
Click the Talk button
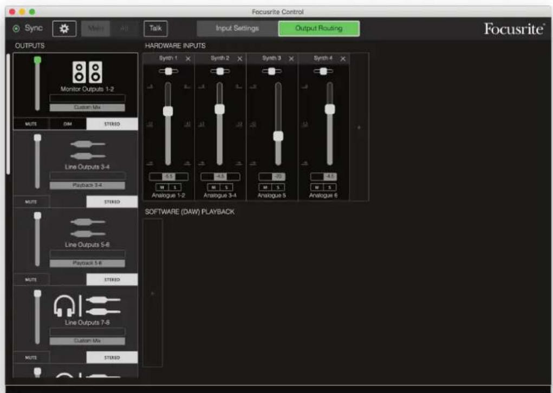click(155, 29)
